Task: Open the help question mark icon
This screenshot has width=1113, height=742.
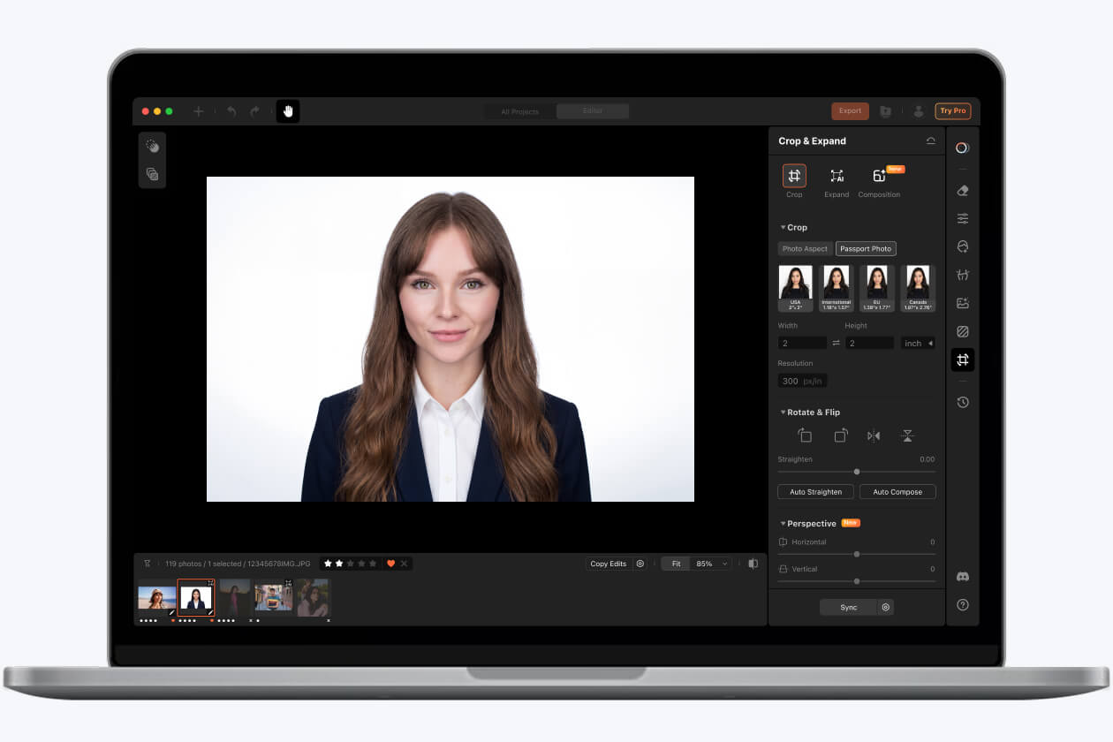Action: pos(963,605)
